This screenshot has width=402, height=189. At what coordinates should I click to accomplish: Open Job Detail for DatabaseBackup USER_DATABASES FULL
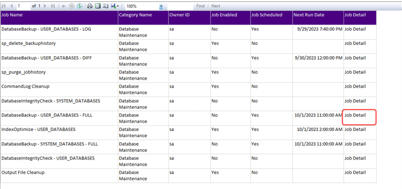pyautogui.click(x=355, y=115)
